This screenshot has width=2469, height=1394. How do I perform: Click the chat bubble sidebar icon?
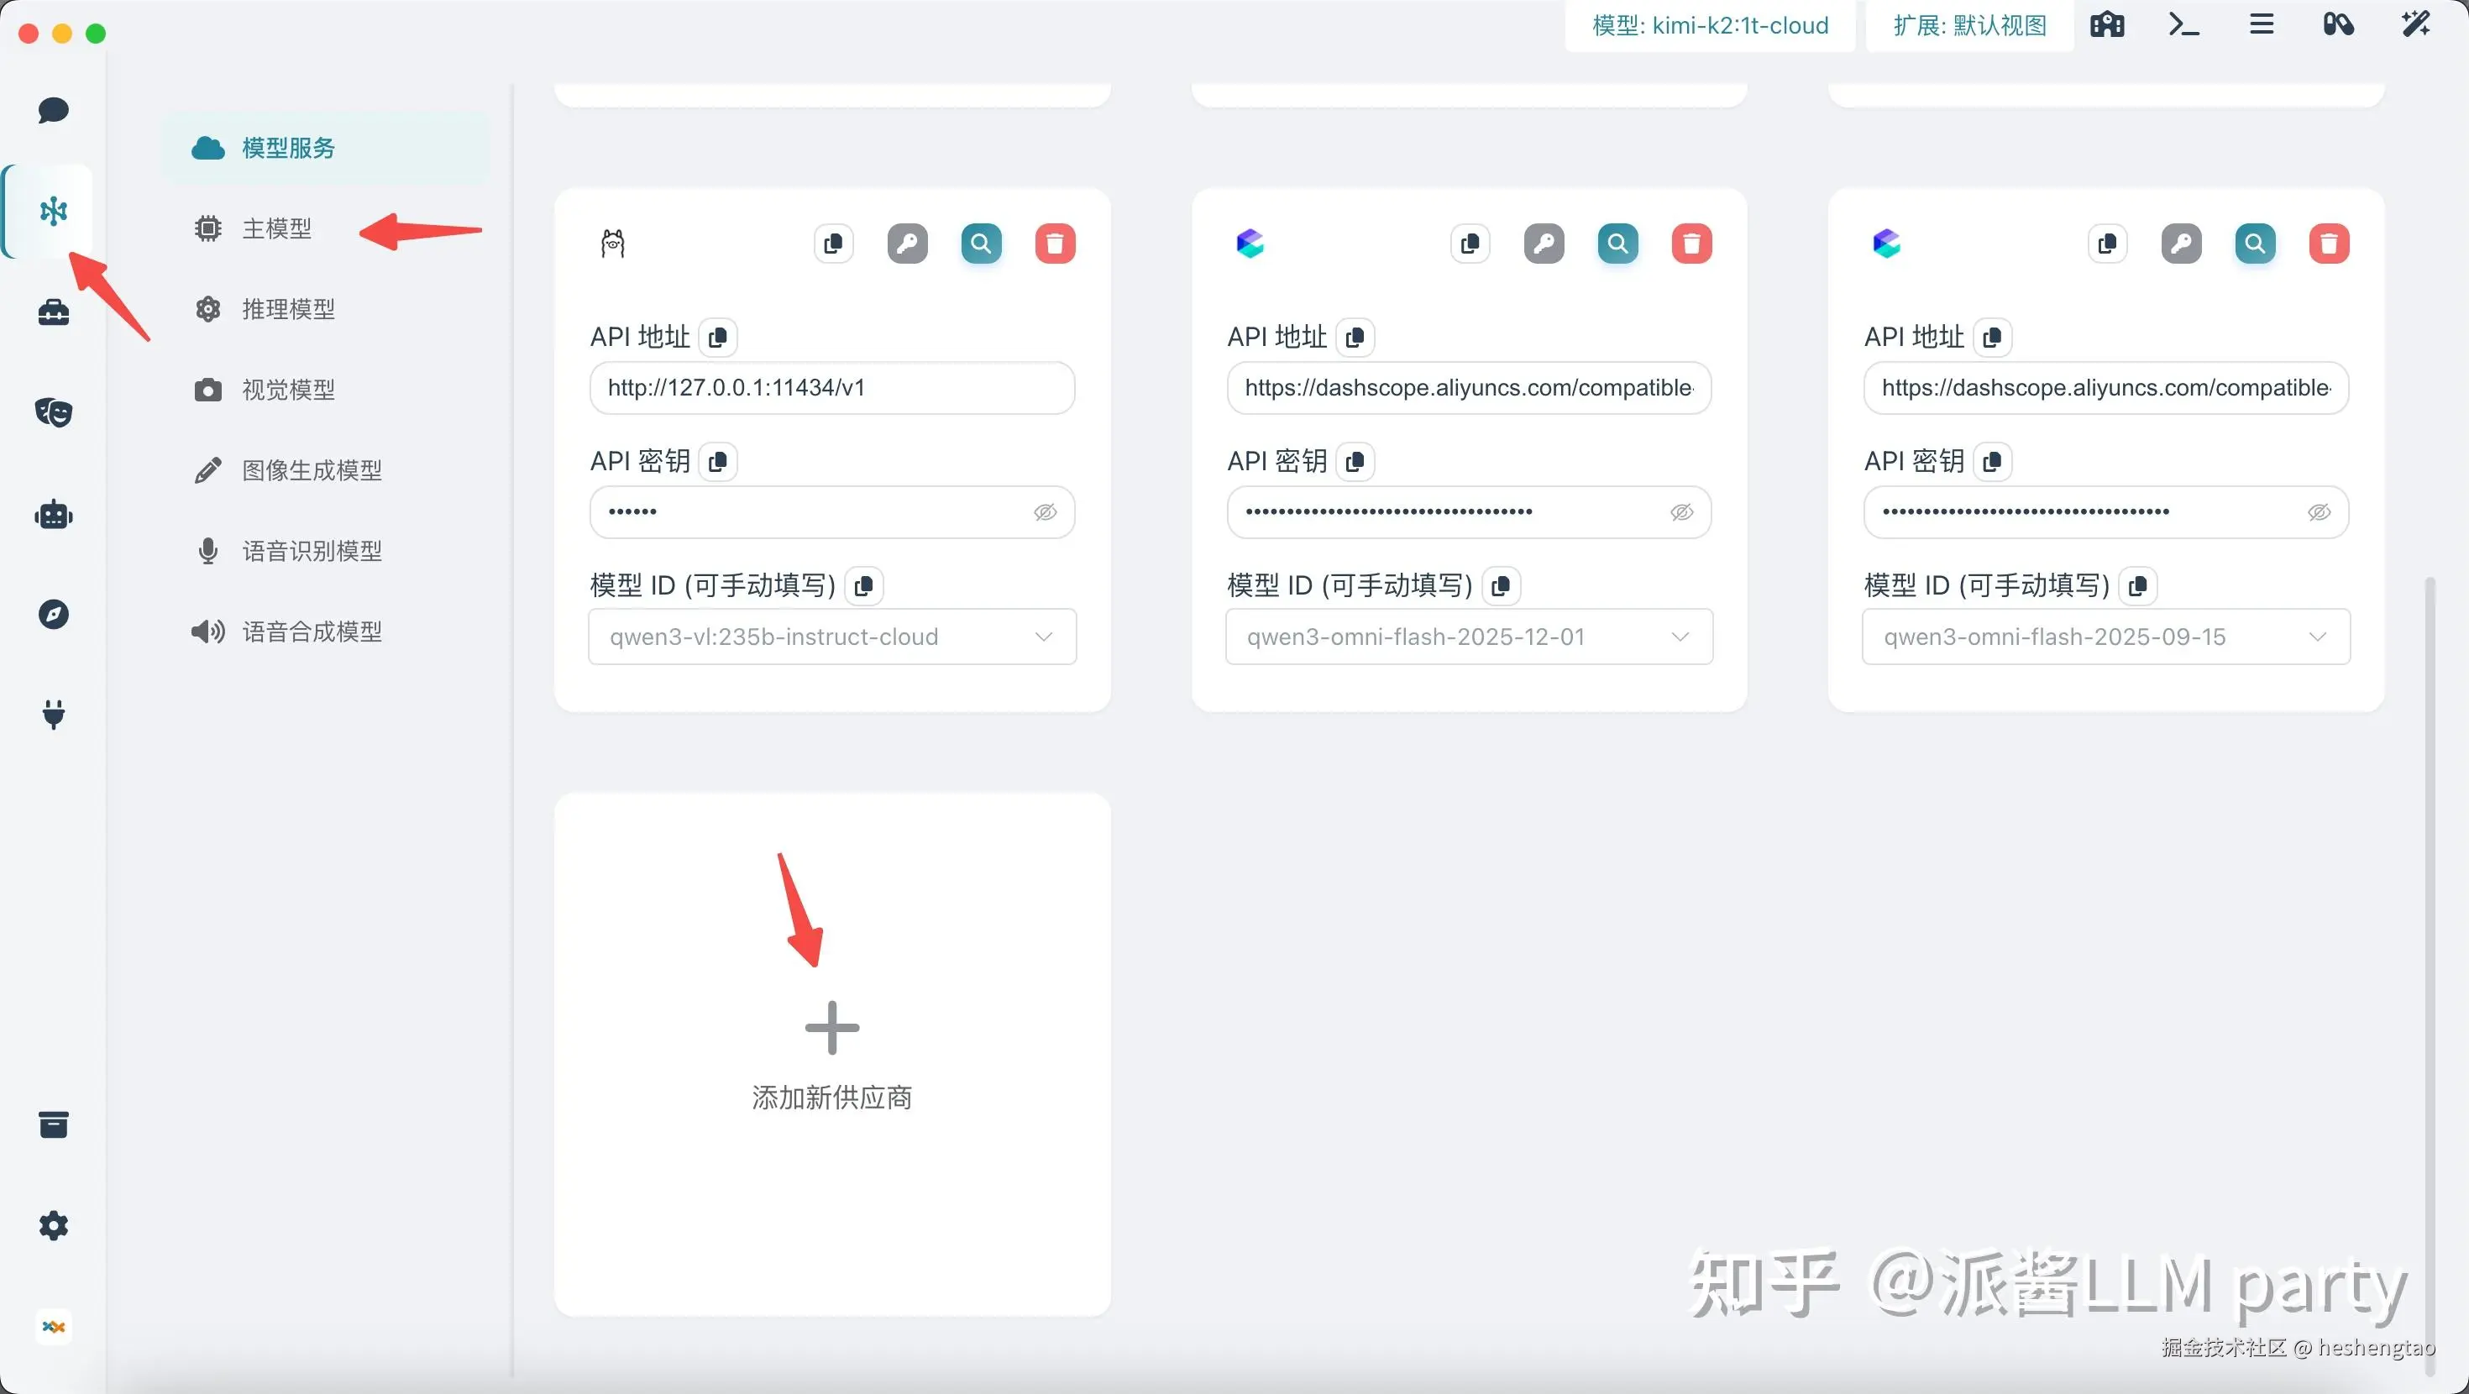click(54, 109)
